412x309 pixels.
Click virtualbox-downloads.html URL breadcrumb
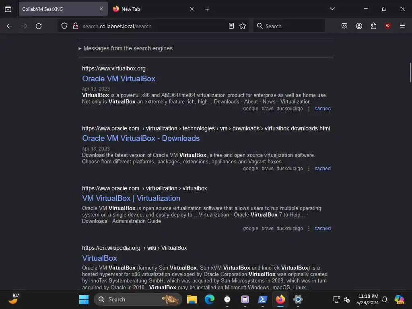click(x=297, y=128)
